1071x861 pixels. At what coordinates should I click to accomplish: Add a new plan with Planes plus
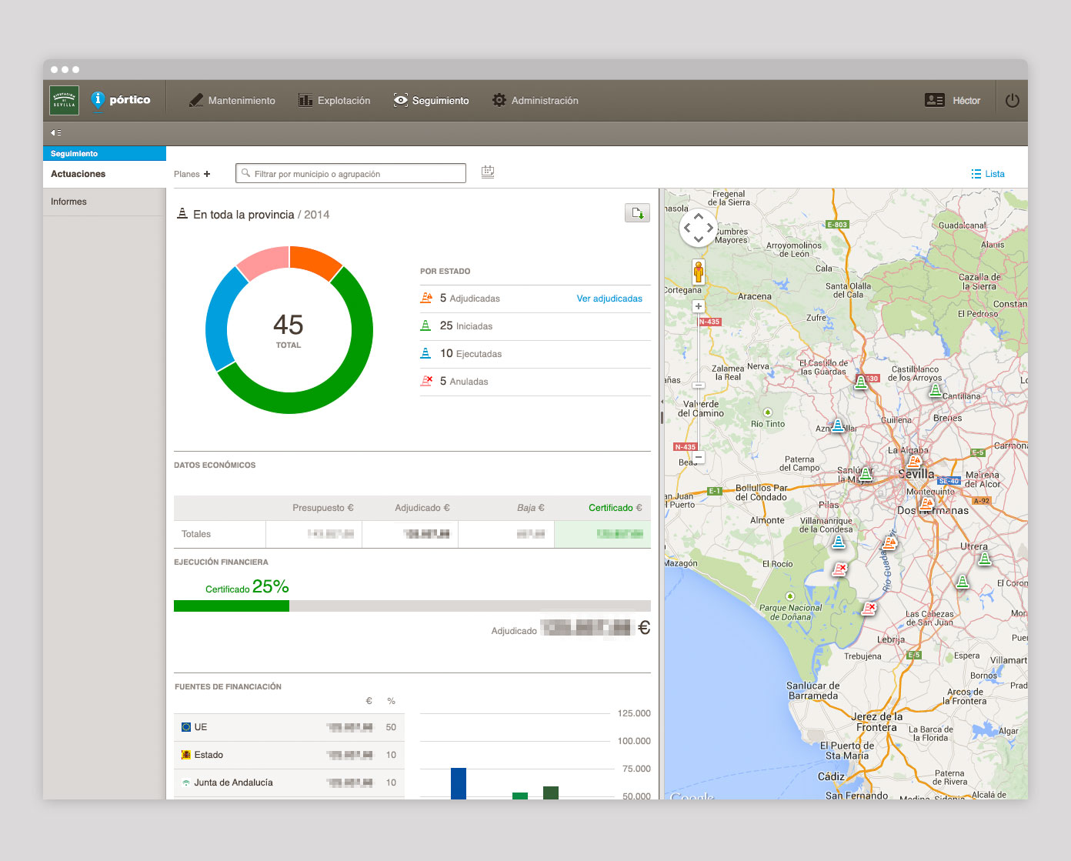pos(192,174)
